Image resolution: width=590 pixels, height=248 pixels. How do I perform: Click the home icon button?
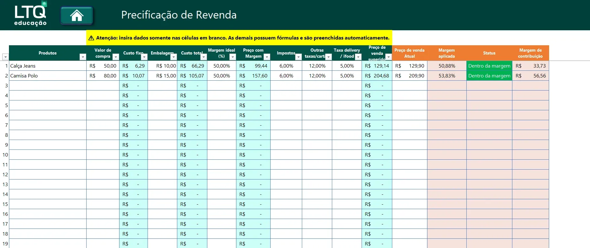coord(77,15)
